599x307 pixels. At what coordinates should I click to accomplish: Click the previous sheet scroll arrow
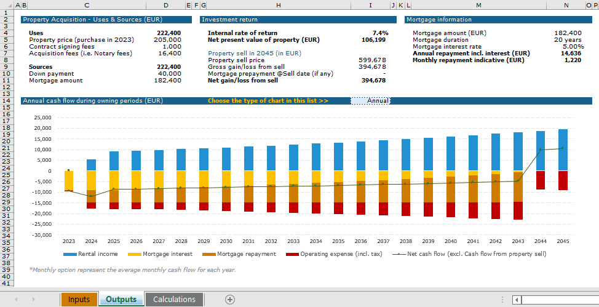click(x=16, y=300)
